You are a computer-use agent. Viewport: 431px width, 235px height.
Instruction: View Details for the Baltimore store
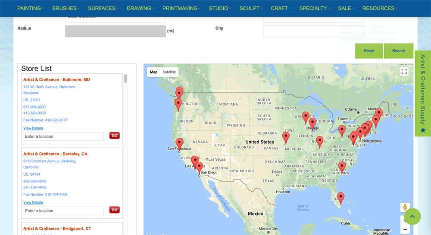coord(33,128)
